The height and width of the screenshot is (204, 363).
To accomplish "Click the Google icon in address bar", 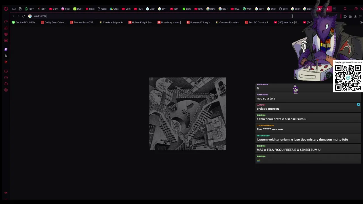I will (x=30, y=16).
